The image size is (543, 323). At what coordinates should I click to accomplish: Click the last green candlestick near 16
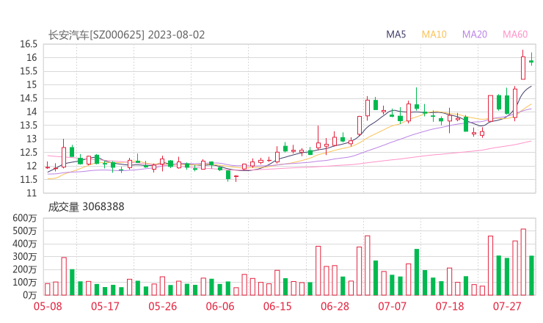[x=531, y=61]
